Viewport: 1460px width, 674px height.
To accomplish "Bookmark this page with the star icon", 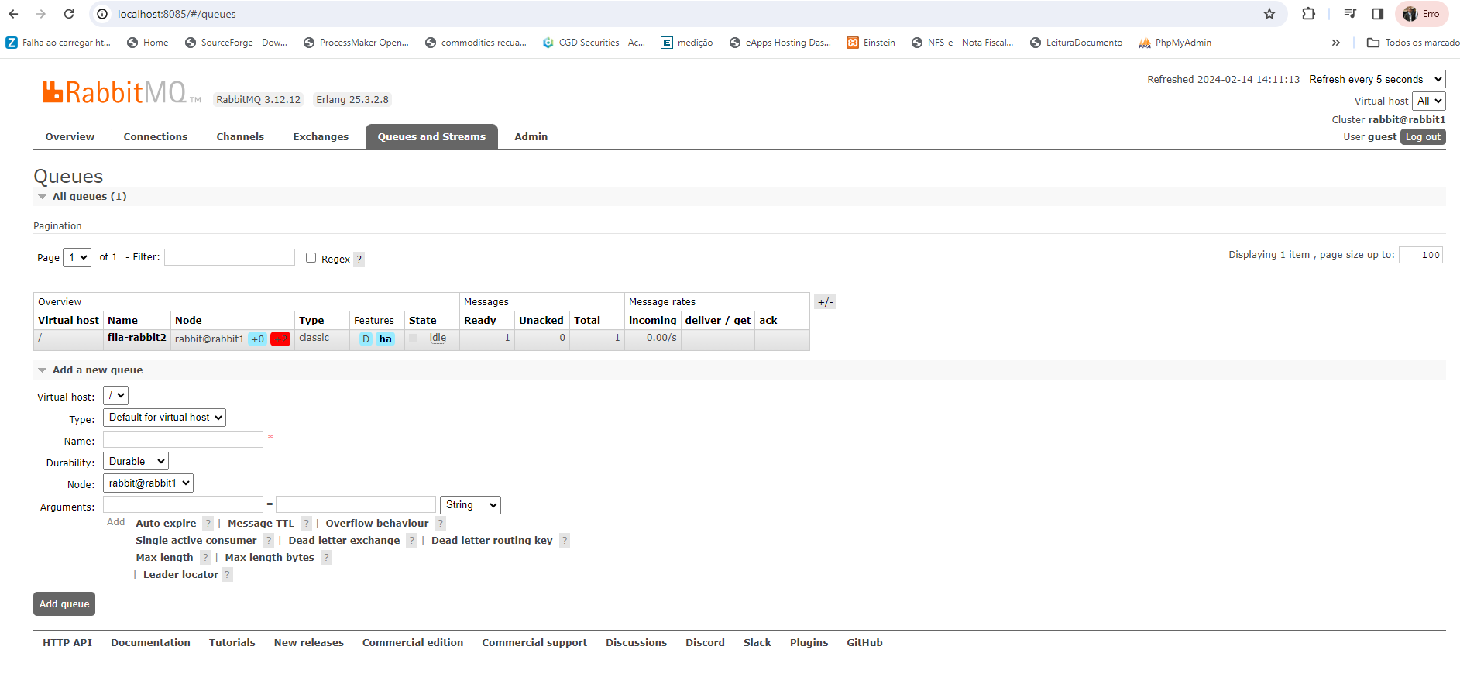I will click(1269, 14).
